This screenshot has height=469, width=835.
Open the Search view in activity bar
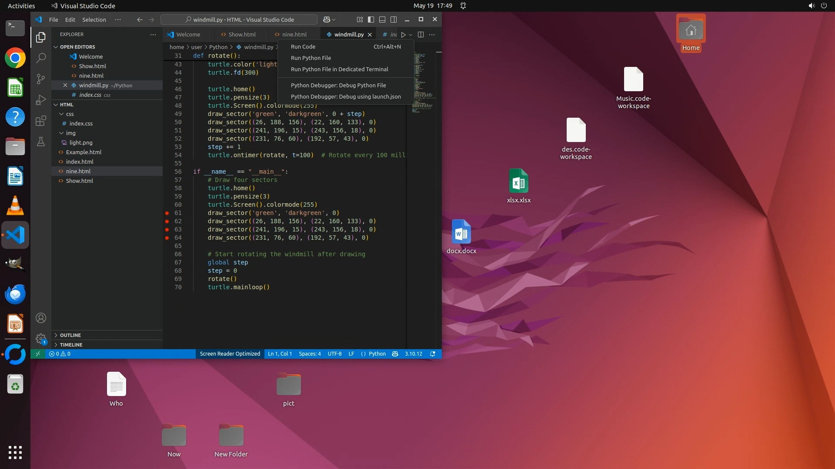click(41, 58)
